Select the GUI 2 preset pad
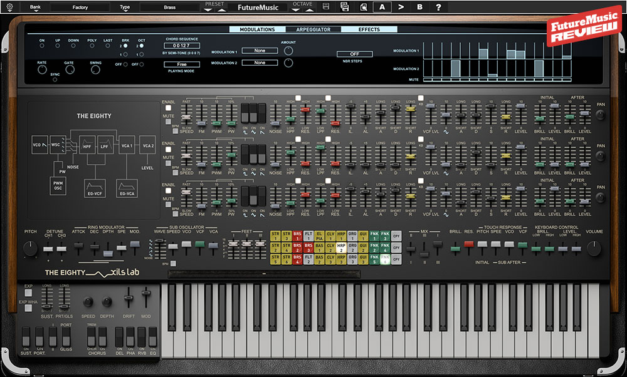This screenshot has width=627, height=377. 363,247
